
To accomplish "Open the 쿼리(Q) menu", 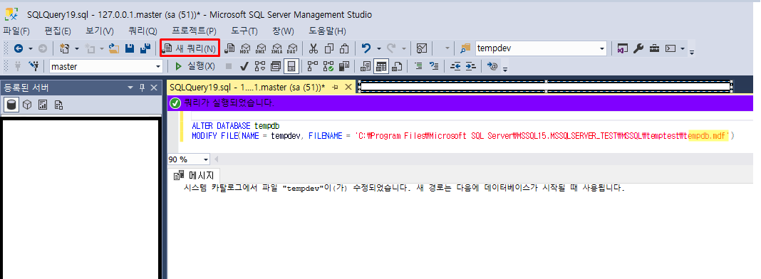I will 143,31.
